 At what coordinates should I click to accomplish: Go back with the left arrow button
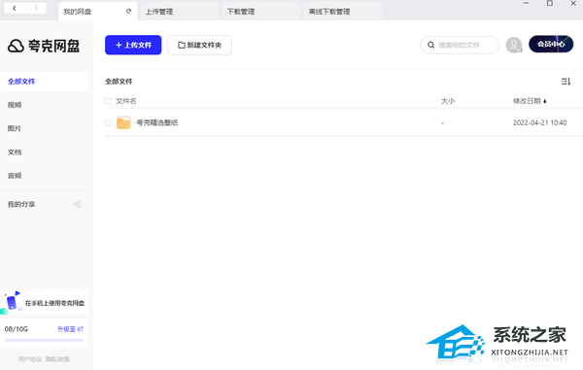[x=15, y=8]
